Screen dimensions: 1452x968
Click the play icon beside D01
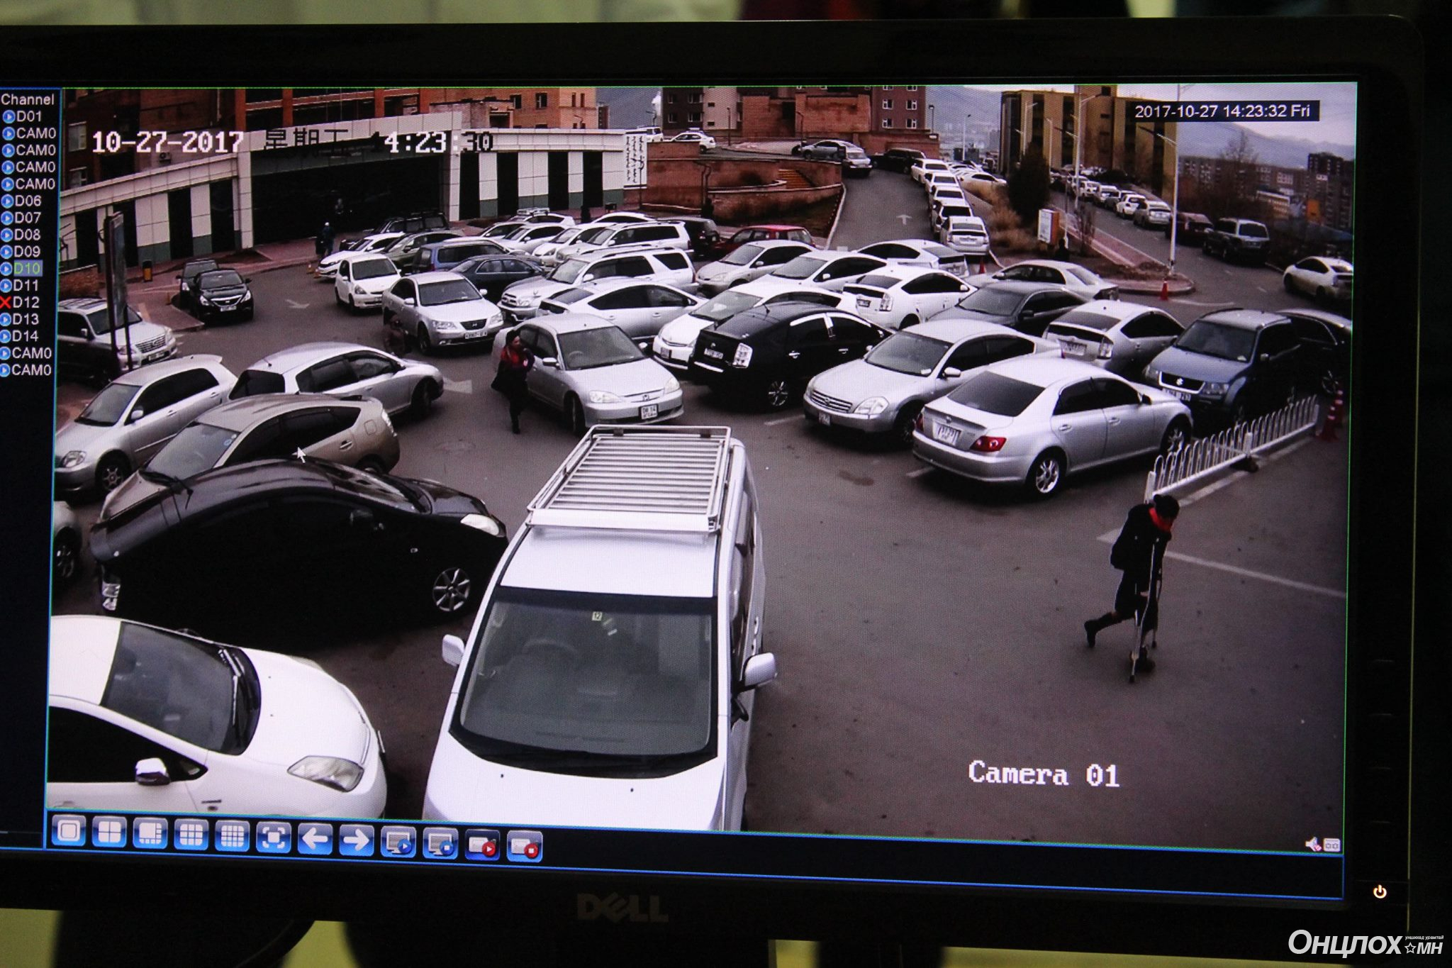(9, 116)
